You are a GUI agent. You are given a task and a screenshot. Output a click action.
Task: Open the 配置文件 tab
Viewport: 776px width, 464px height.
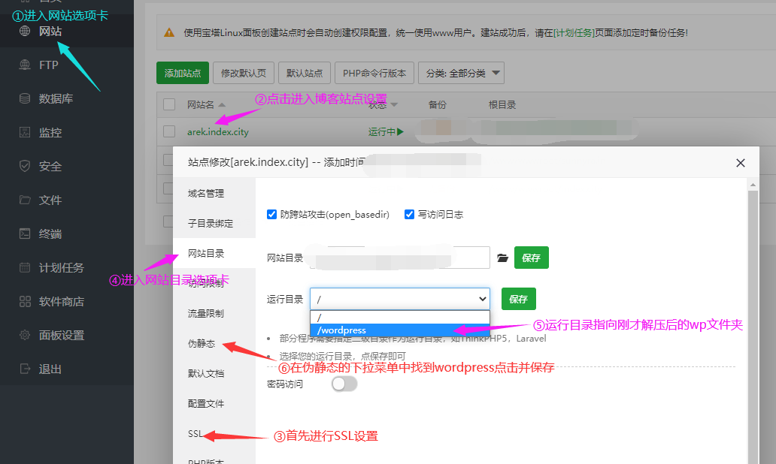[x=206, y=404]
